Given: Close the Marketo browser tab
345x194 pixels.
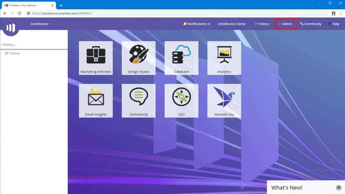Looking at the screenshot, I should tap(52, 5).
